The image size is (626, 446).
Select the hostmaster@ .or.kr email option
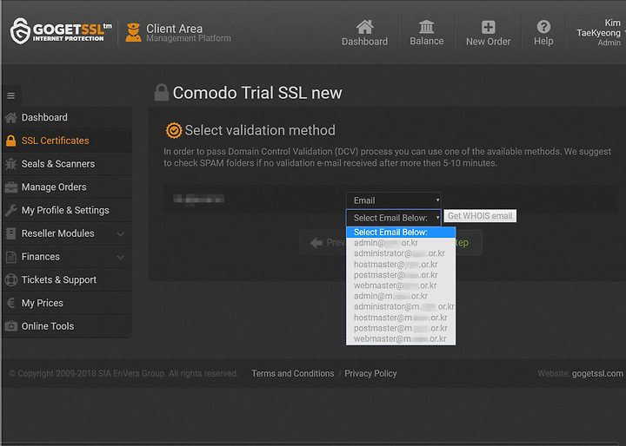pos(401,265)
